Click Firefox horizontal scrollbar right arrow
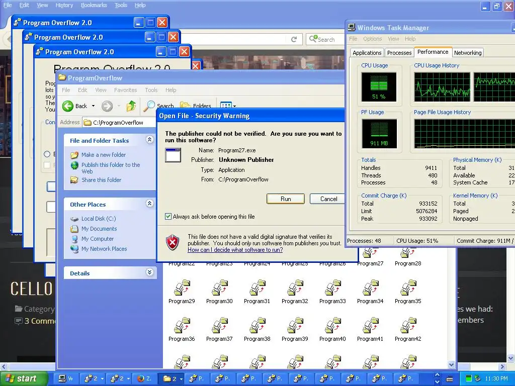Image resolution: width=515 pixels, height=386 pixels. pos(502,366)
